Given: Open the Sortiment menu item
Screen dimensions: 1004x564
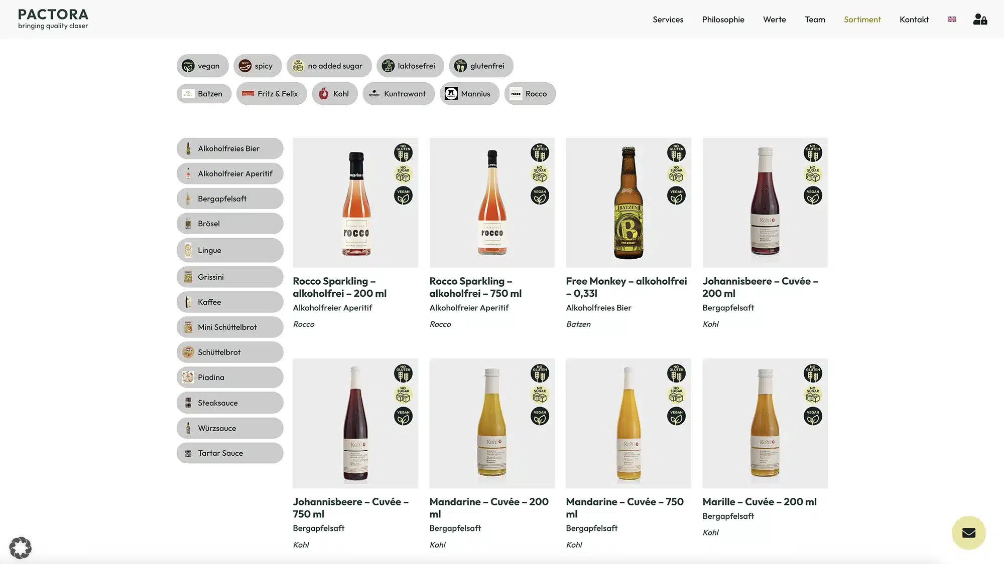Looking at the screenshot, I should (x=862, y=19).
